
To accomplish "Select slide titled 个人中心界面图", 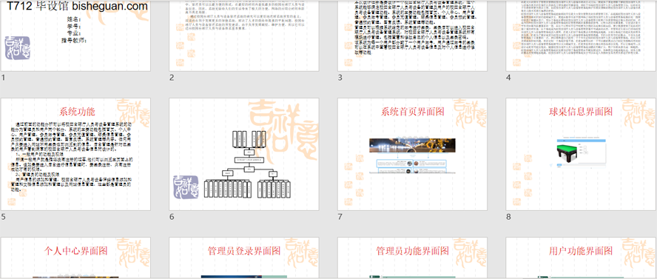I will [75, 258].
